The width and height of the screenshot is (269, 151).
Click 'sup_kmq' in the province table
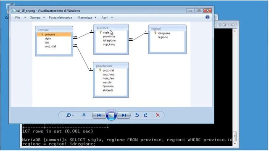pyautogui.click(x=109, y=44)
